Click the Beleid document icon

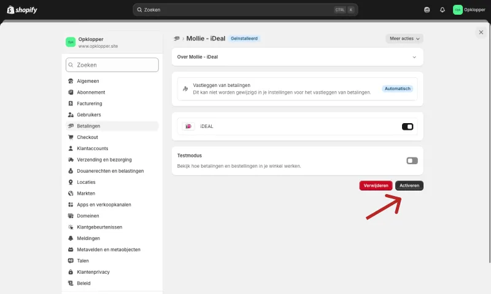[71, 283]
